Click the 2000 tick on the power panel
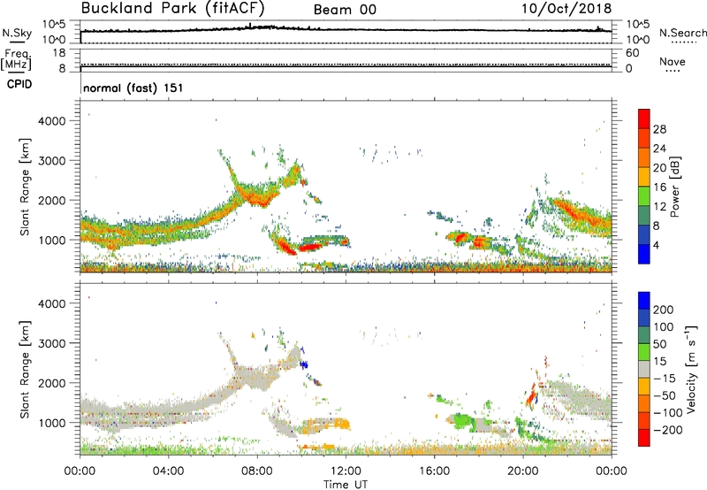The height and width of the screenshot is (490, 707). click(x=52, y=200)
